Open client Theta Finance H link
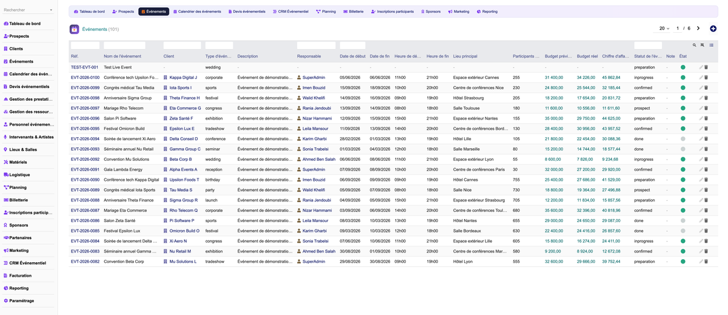The height and width of the screenshot is (315, 728). click(184, 98)
